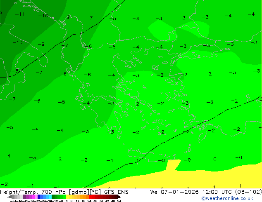The width and height of the screenshot is (262, 202).
Task: Select the cyan legend swatch
Action: [x=50, y=197]
